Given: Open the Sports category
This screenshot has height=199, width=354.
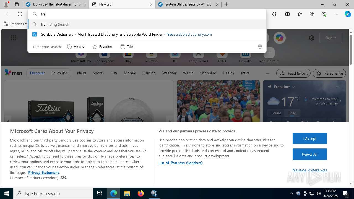Looking at the screenshot, I should click(x=98, y=73).
